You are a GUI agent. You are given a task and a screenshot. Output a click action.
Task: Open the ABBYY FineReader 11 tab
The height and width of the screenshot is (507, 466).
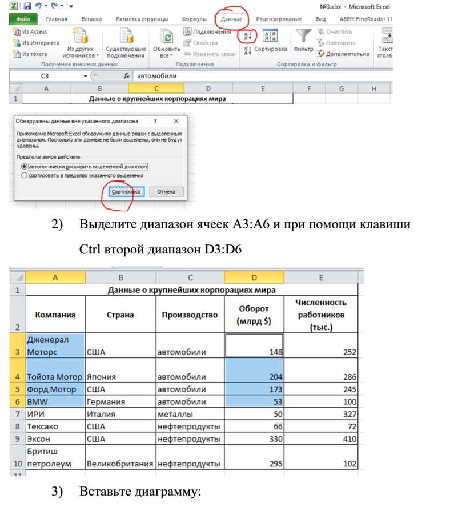365,19
